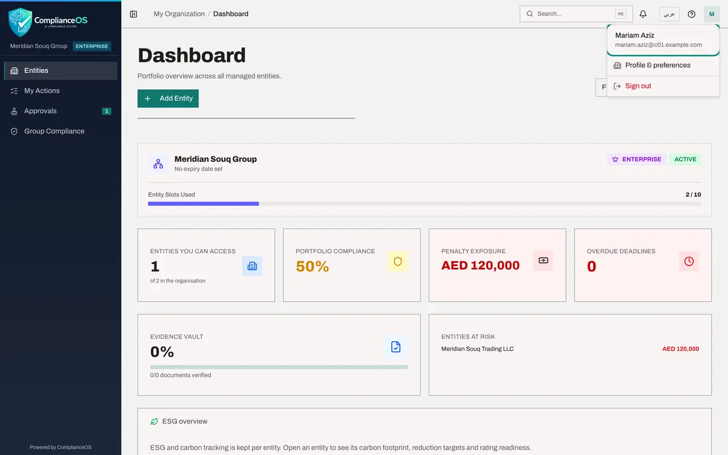Click the Powered by ComplianceOS footer text
Image resolution: width=728 pixels, height=455 pixels.
[x=60, y=448]
